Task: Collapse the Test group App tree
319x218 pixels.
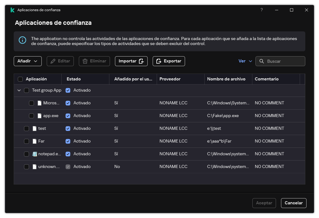Action: pos(19,90)
